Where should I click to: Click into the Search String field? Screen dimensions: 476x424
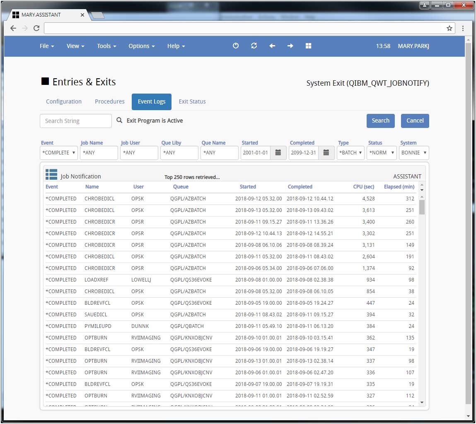click(76, 121)
